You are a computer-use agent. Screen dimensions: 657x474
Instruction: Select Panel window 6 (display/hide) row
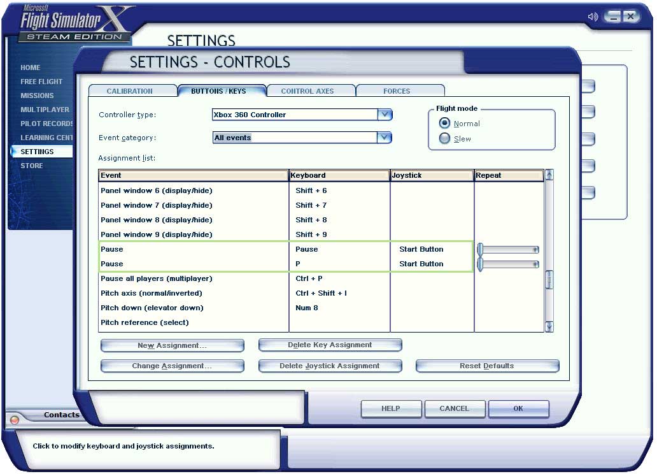321,190
